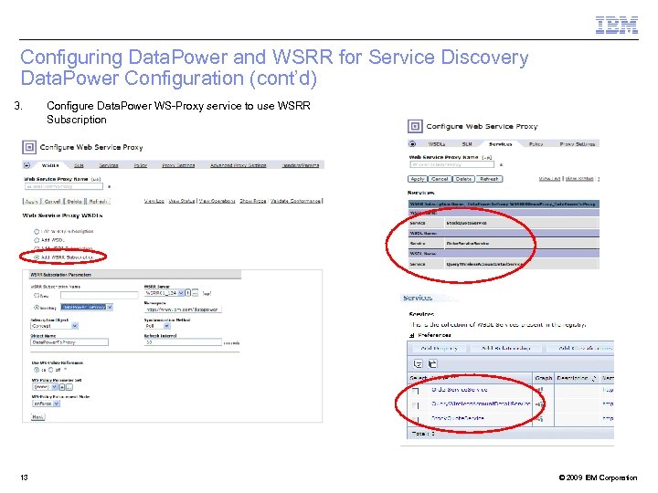658x493 pixels.
Task: Open the View Log link in left panel
Action: coord(154,201)
